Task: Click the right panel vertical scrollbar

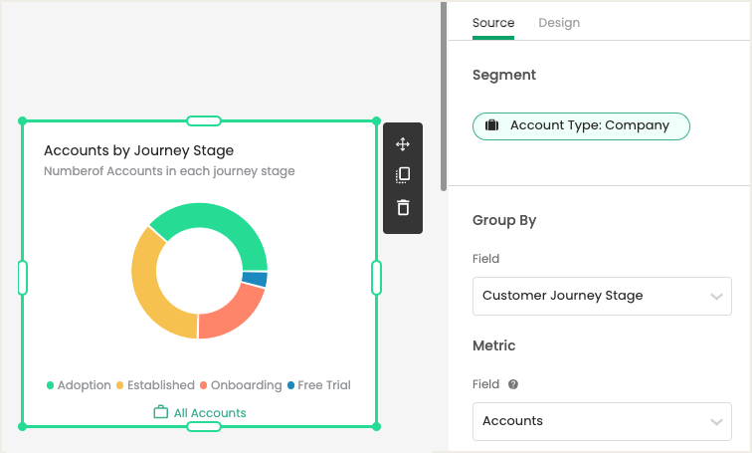Action: tap(444, 96)
